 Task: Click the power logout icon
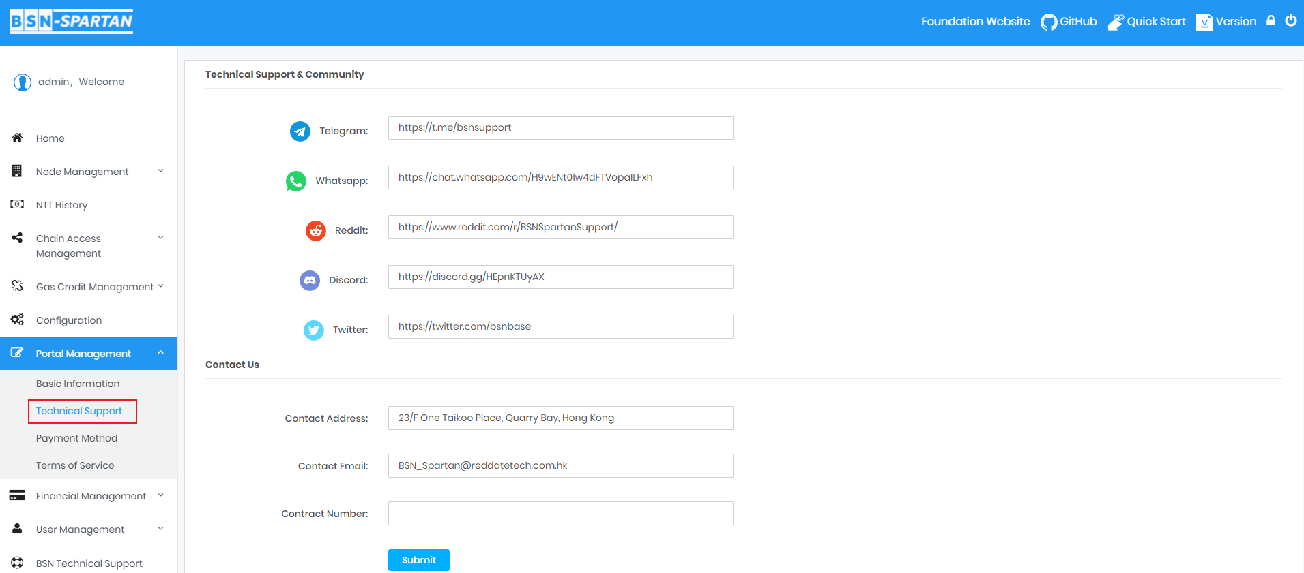(x=1290, y=20)
